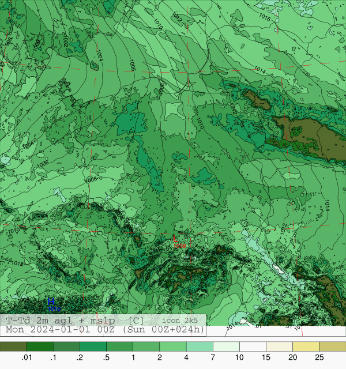Click the '7' legend value
The height and width of the screenshot is (369, 346).
coord(213,357)
